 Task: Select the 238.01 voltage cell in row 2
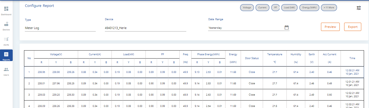(x=41, y=83)
